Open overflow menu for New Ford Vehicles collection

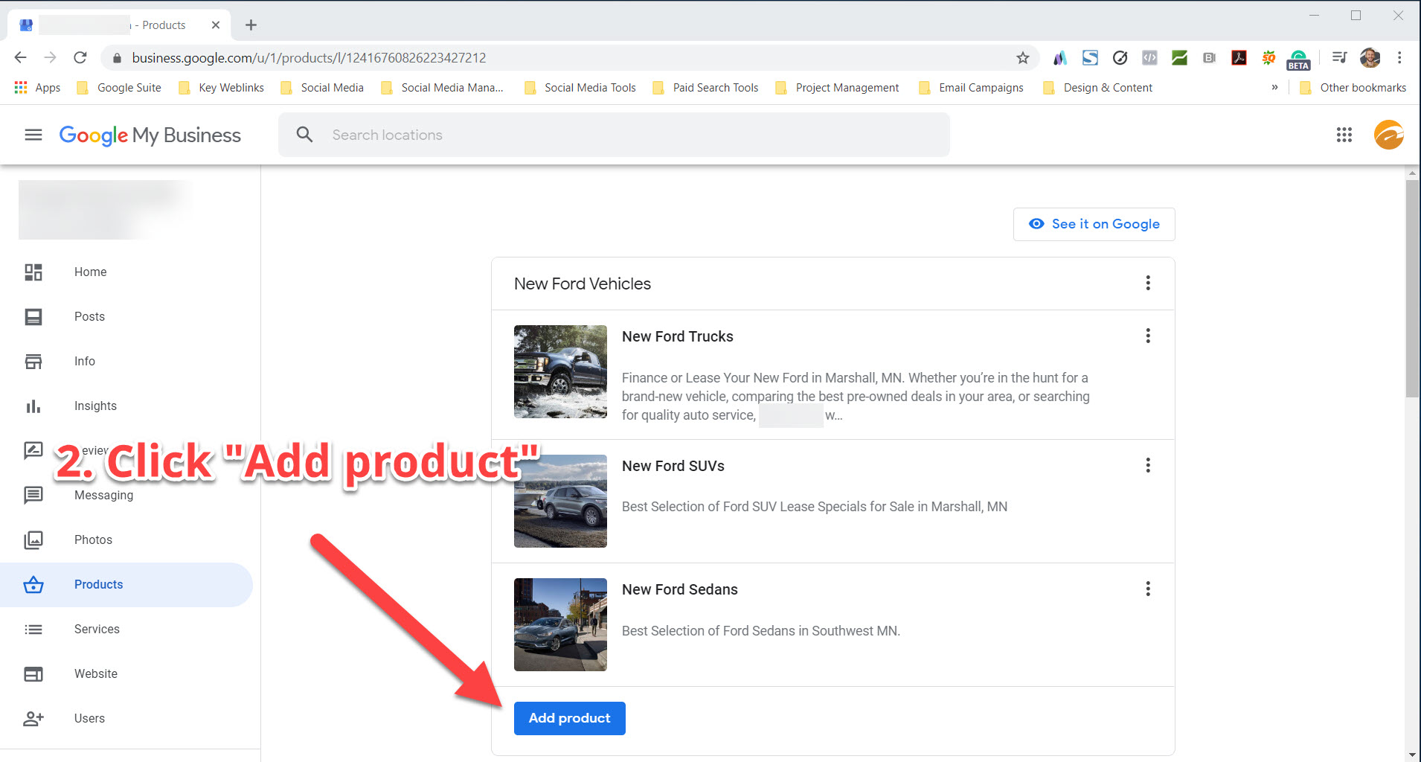[x=1148, y=284]
